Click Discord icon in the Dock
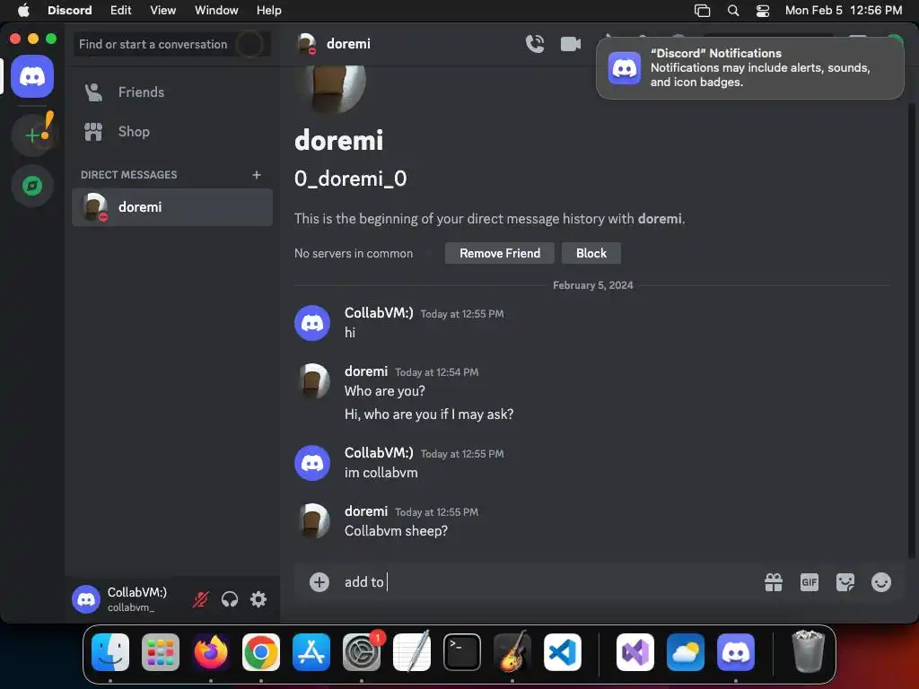 [736, 652]
